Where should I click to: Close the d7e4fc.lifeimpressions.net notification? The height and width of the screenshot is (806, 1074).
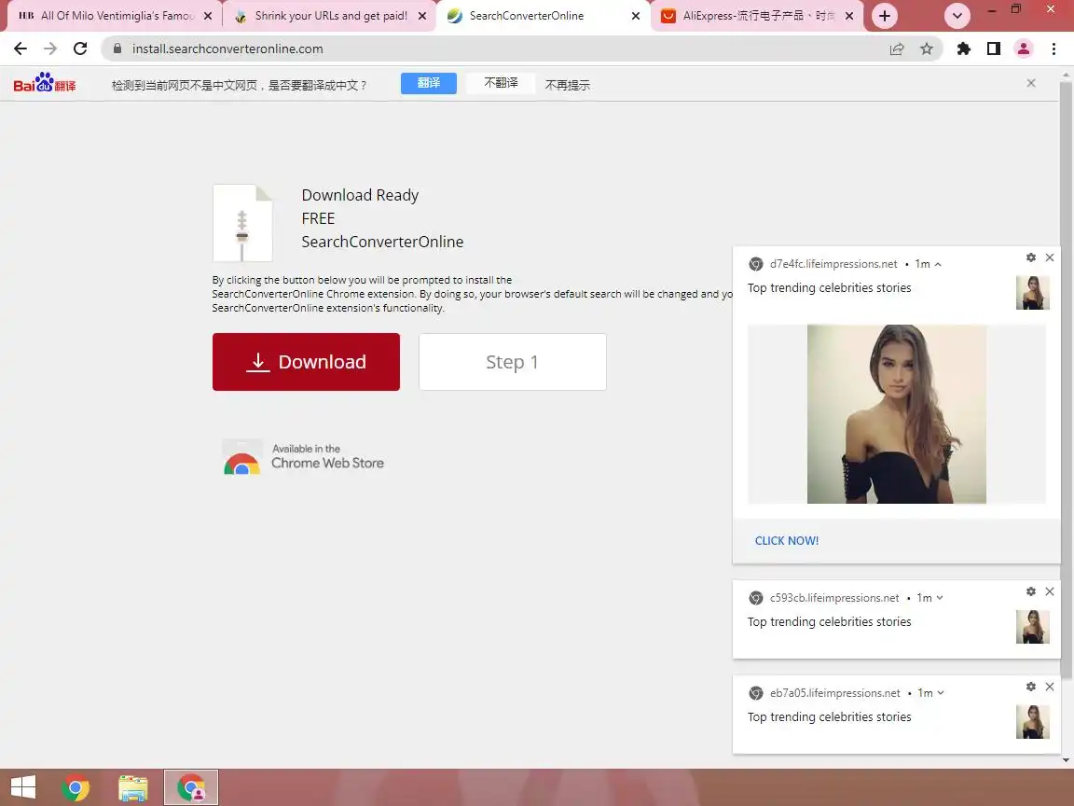point(1050,257)
